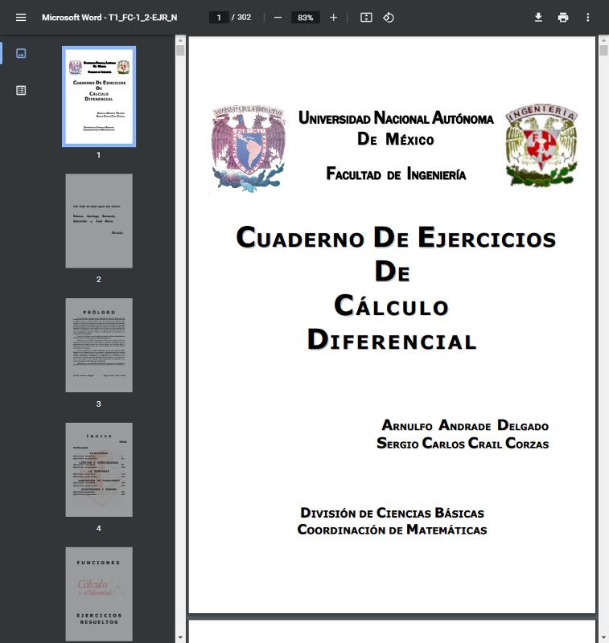The height and width of the screenshot is (643, 609).
Task: Open page 3 Prólogo thumbnail
Action: point(99,345)
